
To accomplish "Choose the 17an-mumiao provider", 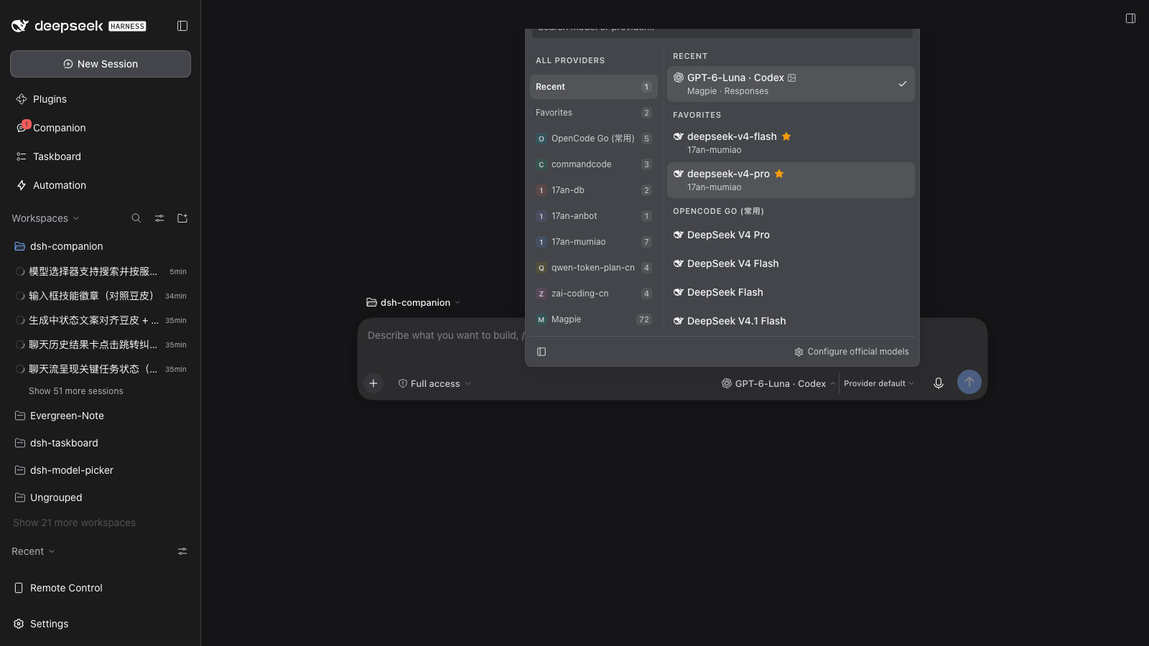I will click(594, 242).
